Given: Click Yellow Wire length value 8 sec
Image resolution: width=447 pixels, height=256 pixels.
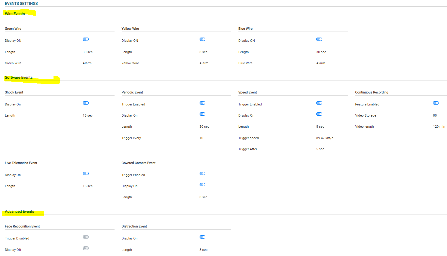Looking at the screenshot, I should 204,52.
